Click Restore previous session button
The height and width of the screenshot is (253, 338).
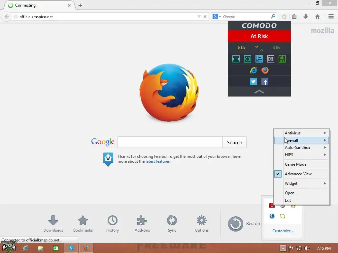245,224
